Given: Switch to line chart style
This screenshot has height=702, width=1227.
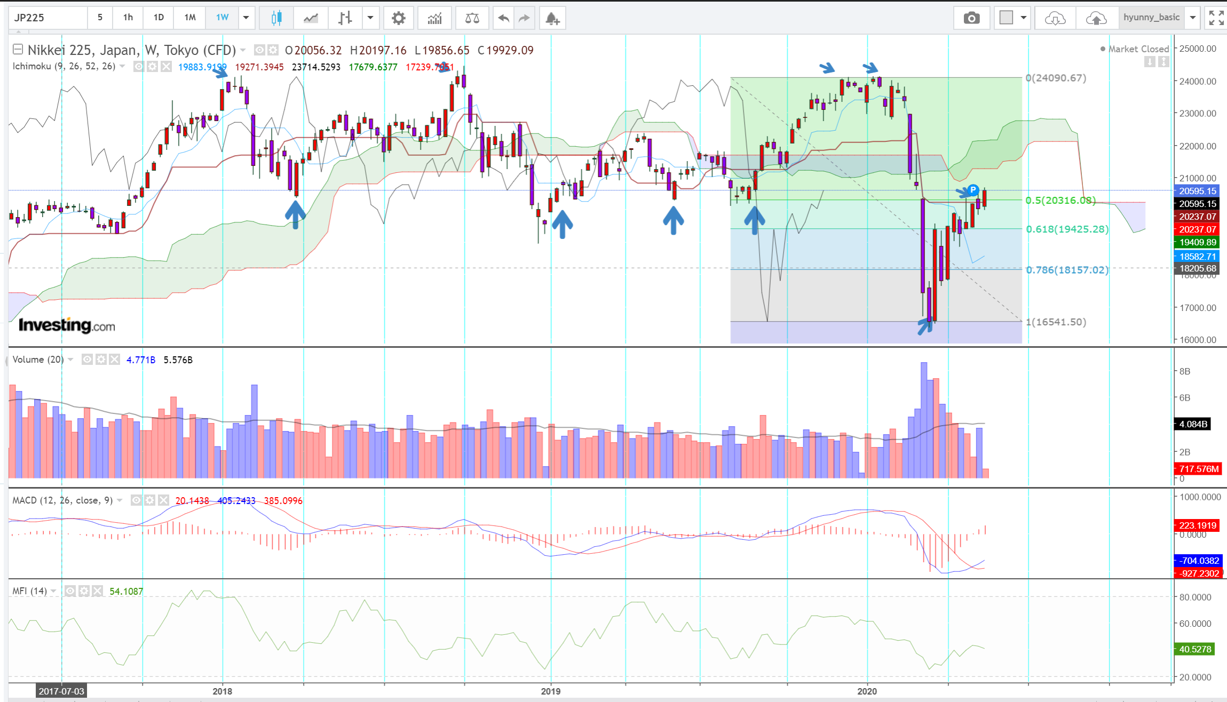Looking at the screenshot, I should 311,18.
